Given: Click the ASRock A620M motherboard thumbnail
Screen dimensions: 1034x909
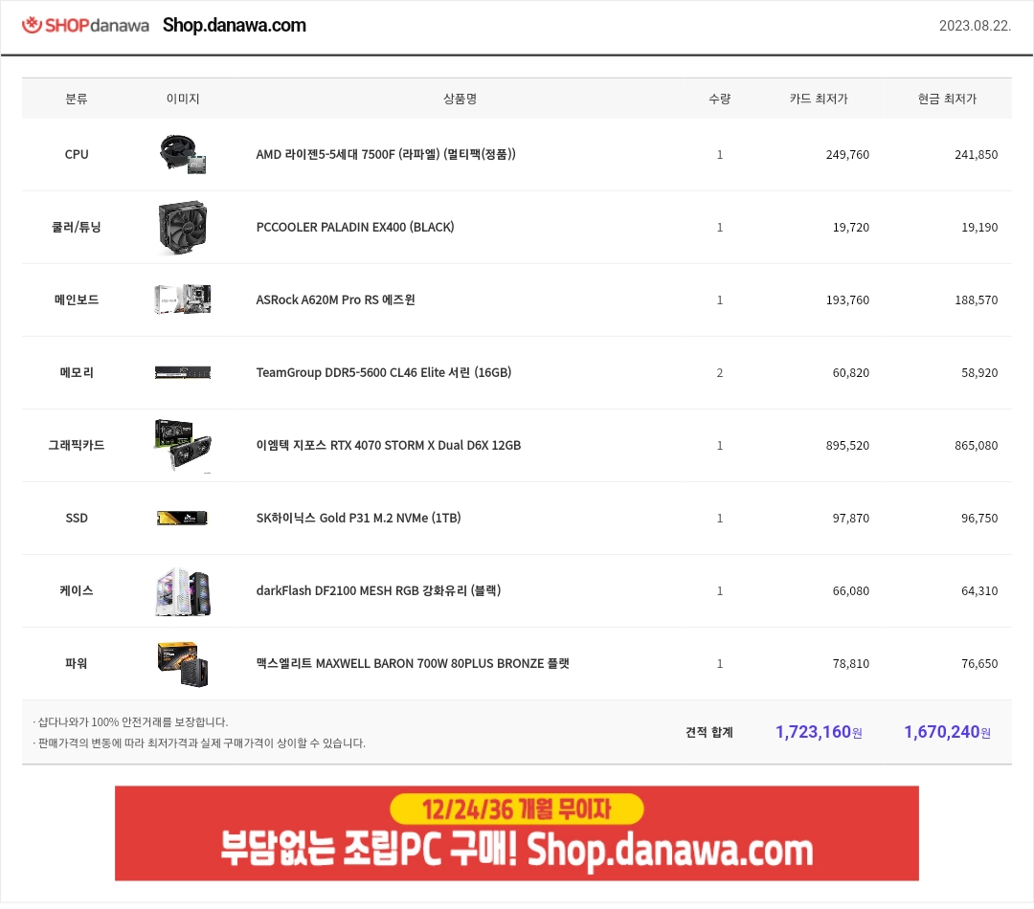Looking at the screenshot, I should [x=183, y=299].
